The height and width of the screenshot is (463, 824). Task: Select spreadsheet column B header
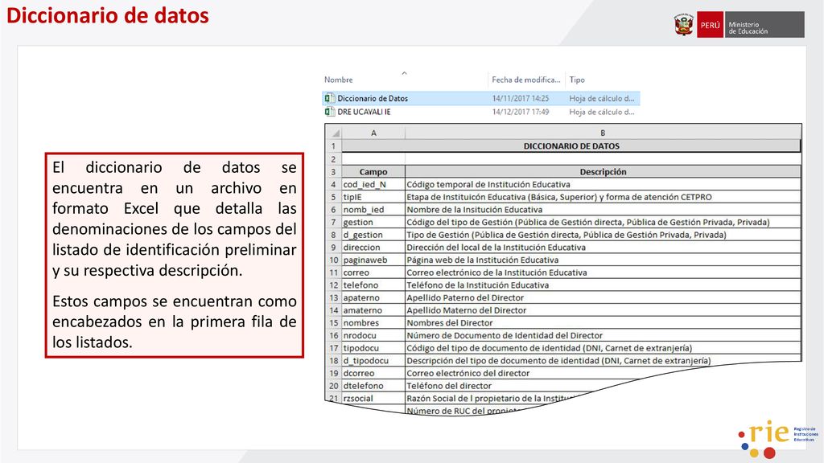pyautogui.click(x=603, y=133)
